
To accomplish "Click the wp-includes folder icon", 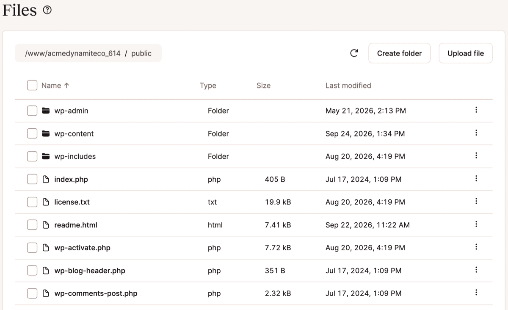I will [46, 156].
